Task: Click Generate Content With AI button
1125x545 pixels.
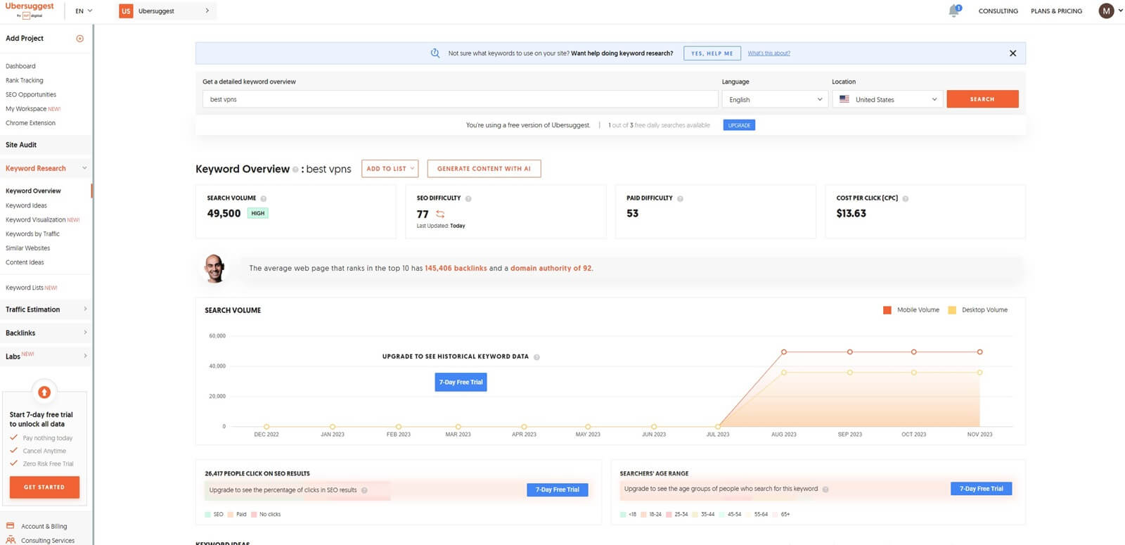Action: coord(484,169)
